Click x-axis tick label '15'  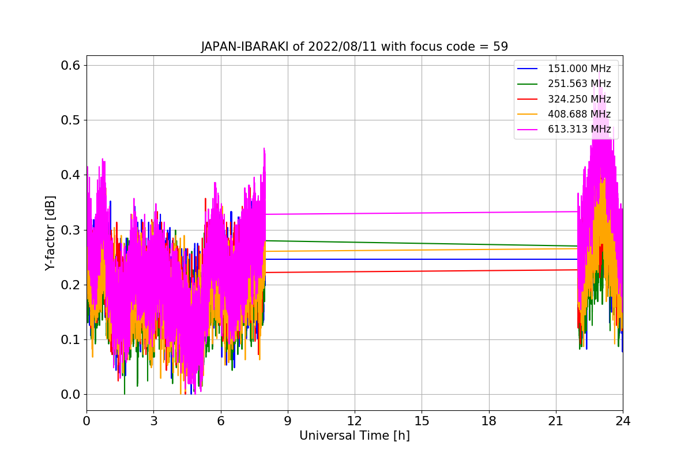422,421
